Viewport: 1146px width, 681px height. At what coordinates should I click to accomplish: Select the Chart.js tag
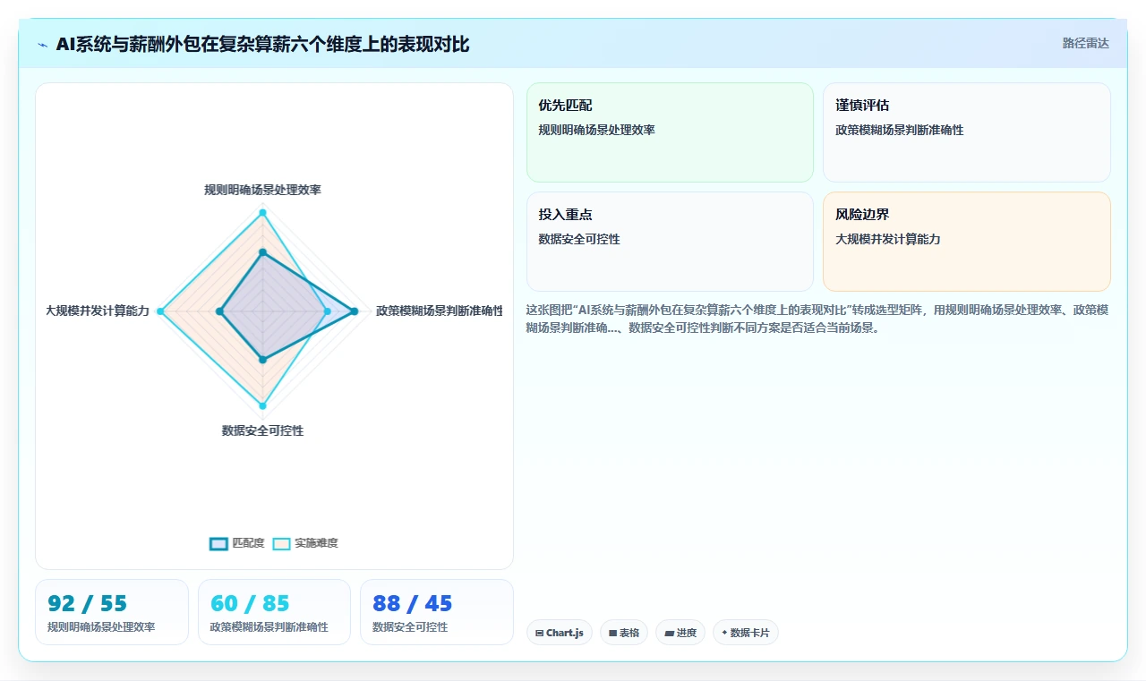[x=560, y=633]
